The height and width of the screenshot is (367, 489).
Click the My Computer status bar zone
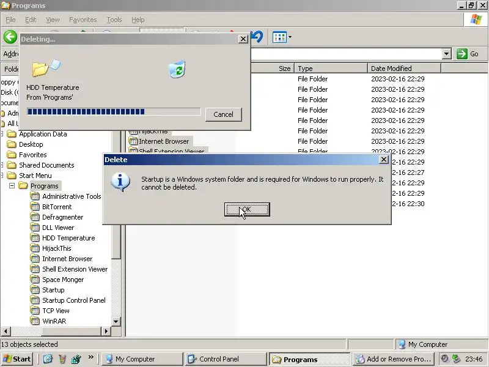pyautogui.click(x=441, y=344)
